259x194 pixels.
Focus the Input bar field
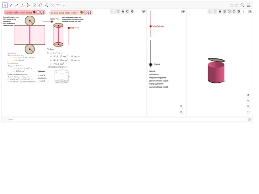point(127,119)
